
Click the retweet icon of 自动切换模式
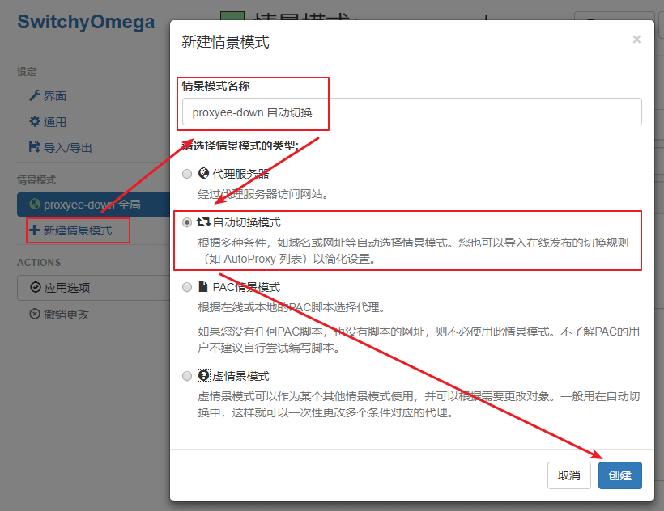(204, 222)
